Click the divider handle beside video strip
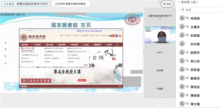Screen dimensions: 221x108 (x=143, y=53)
